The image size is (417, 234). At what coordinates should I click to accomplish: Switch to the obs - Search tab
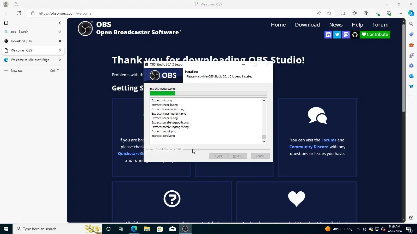pyautogui.click(x=33, y=32)
